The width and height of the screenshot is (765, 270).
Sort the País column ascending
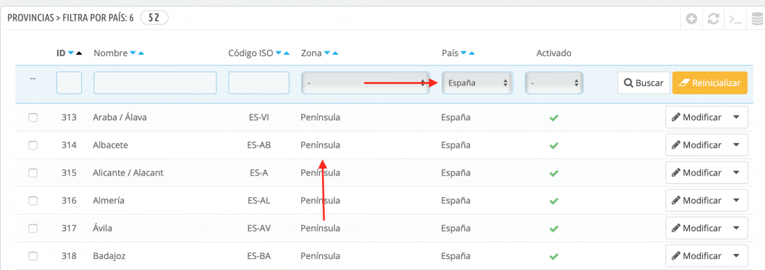point(472,53)
